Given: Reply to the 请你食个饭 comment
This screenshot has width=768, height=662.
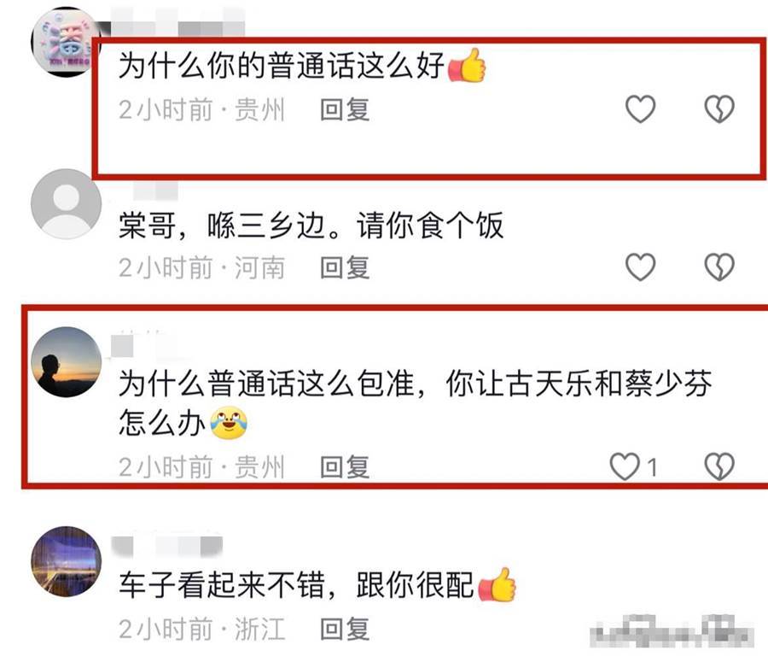Looking at the screenshot, I should [345, 267].
